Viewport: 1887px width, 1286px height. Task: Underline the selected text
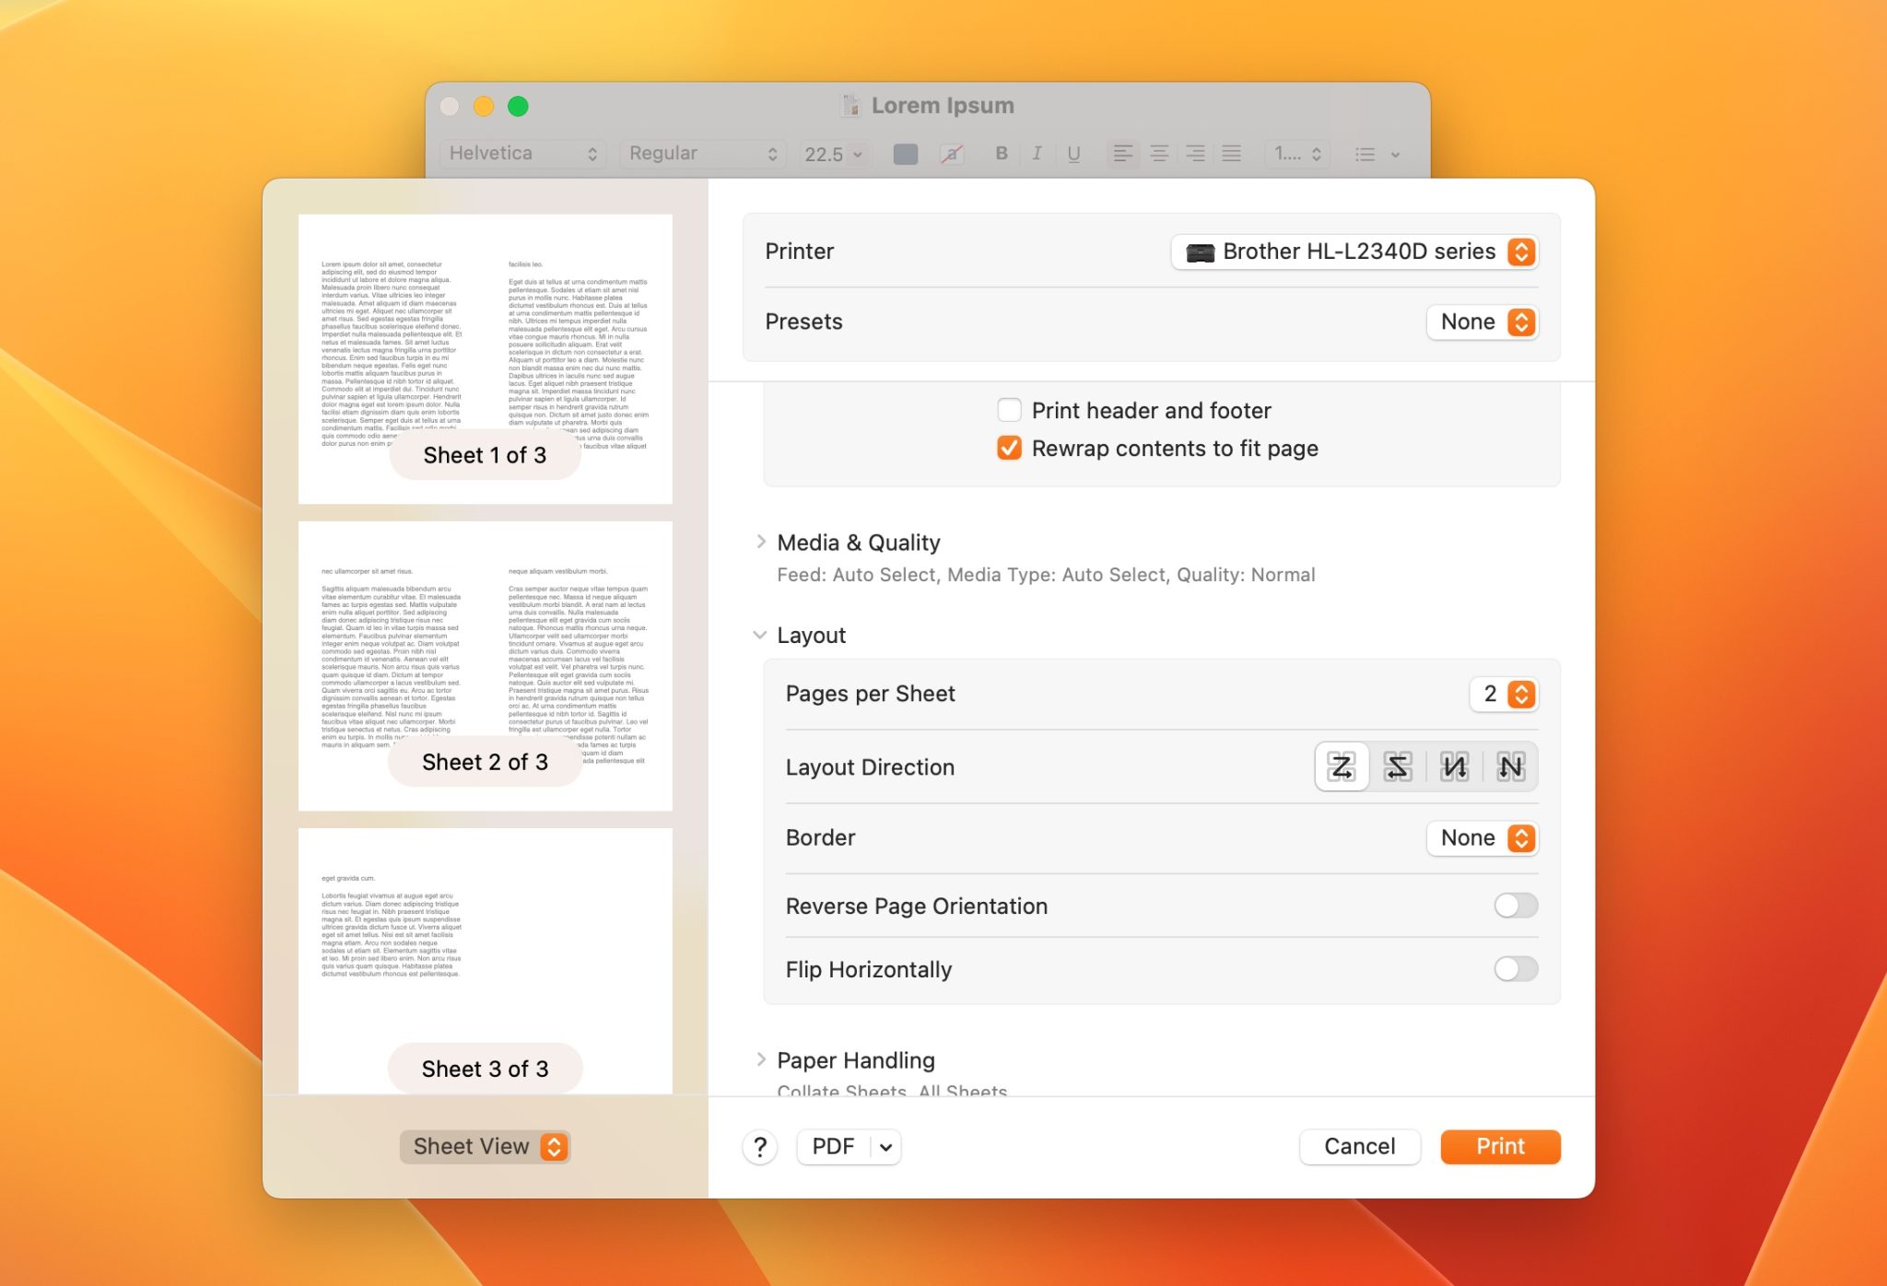click(x=1074, y=154)
